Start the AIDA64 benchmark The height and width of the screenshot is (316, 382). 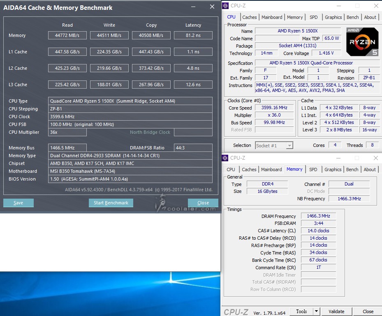point(111,203)
